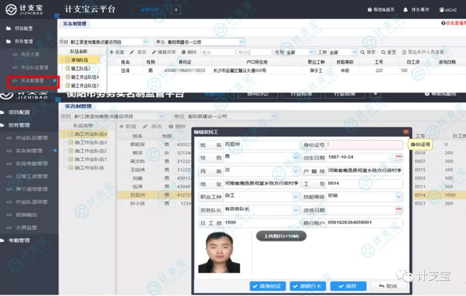The height and width of the screenshot is (296, 466).
Task: Select 施工队伍2 in top team tree
Action: (x=81, y=68)
